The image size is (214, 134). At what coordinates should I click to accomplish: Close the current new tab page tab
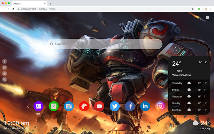coord(45,4)
